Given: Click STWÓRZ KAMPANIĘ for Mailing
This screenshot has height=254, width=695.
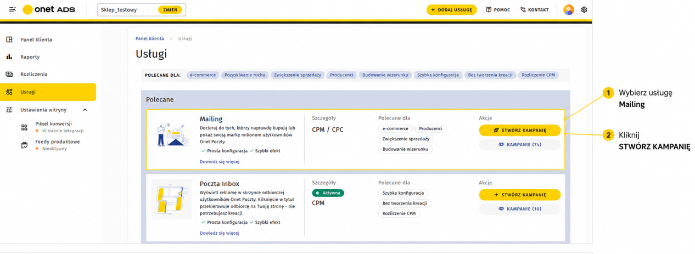Looking at the screenshot, I should coord(519,130).
